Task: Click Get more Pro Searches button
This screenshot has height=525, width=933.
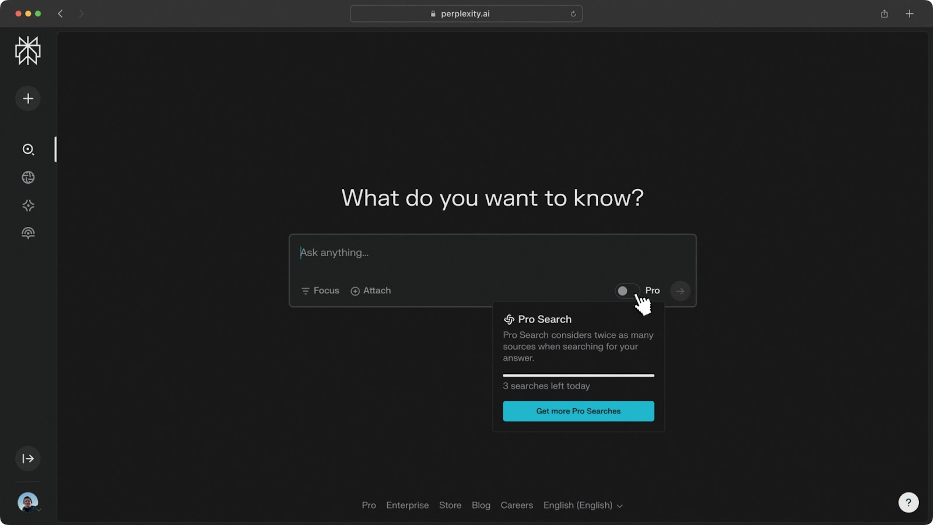Action: click(578, 411)
